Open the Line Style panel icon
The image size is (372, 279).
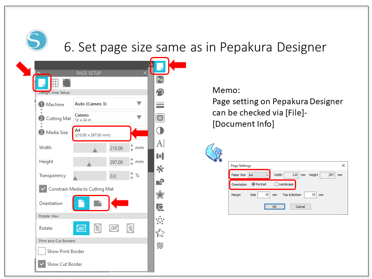pos(160,105)
